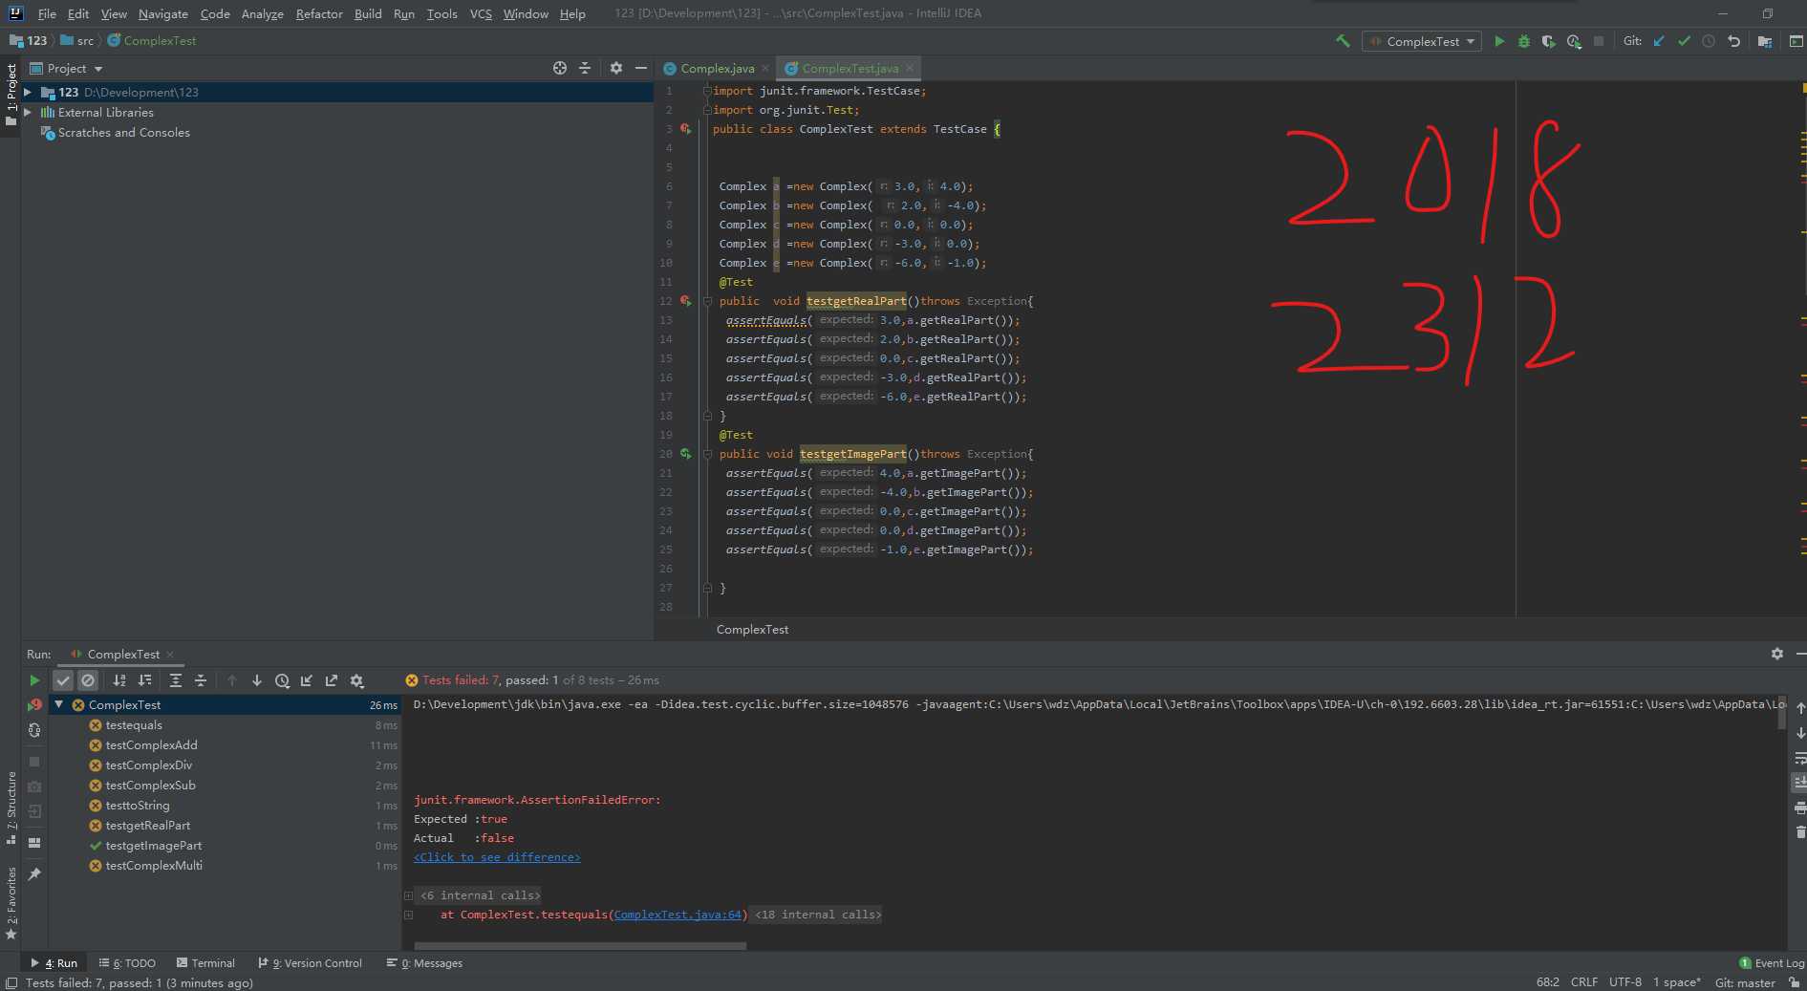Image resolution: width=1807 pixels, height=991 pixels.
Task: Click Run with Coverage icon
Action: tap(1549, 41)
